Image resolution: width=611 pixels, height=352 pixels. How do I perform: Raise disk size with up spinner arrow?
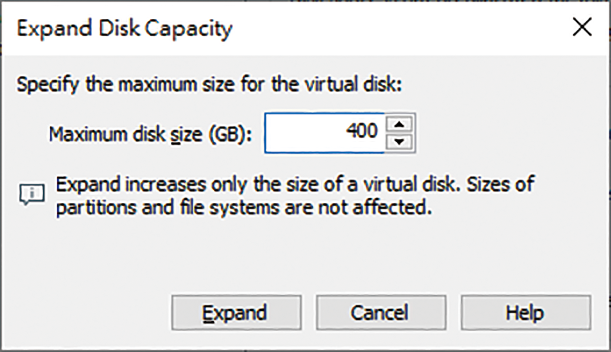tap(399, 125)
